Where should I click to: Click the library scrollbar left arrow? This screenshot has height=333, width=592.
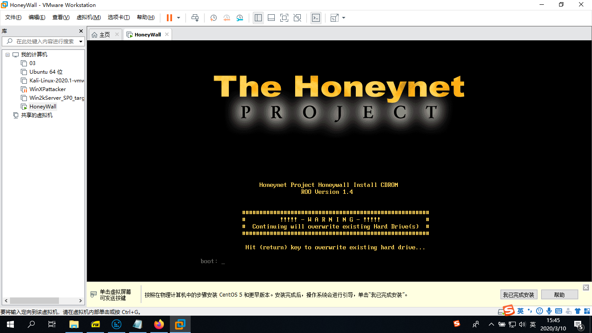tap(6, 300)
